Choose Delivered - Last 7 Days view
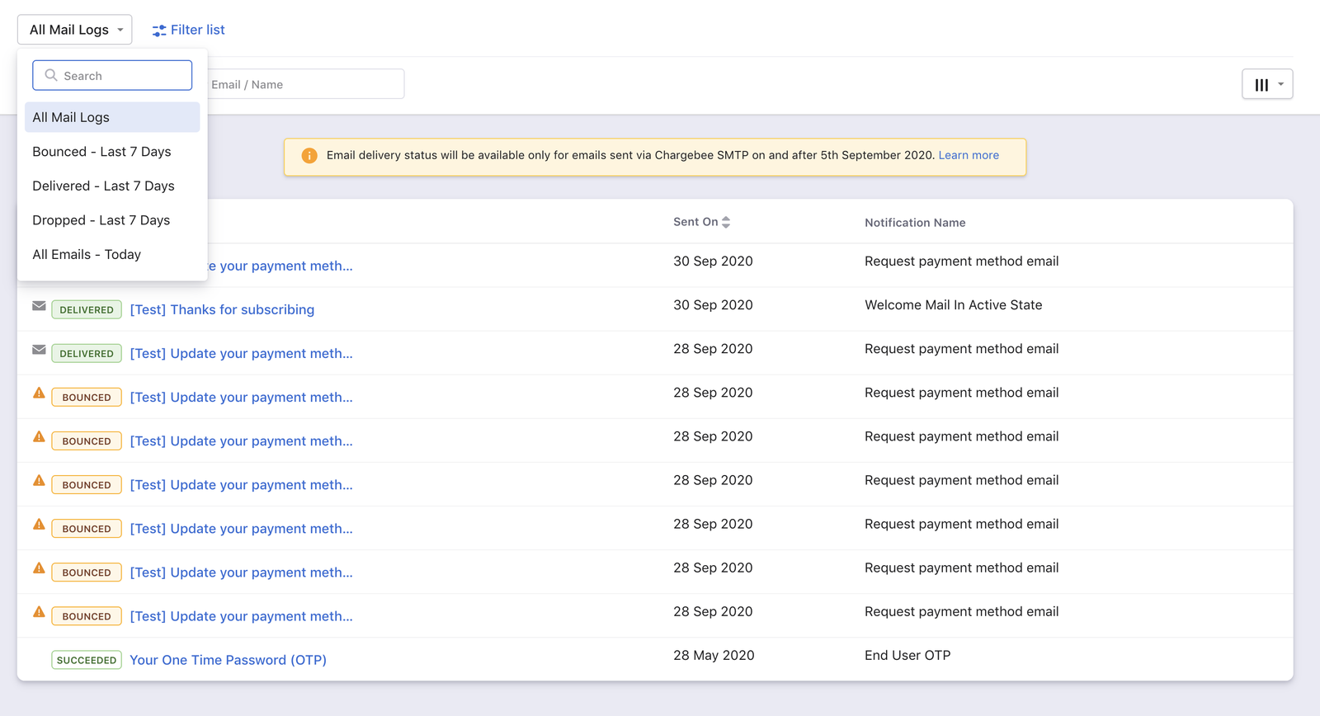Viewport: 1320px width, 716px height. pos(103,186)
